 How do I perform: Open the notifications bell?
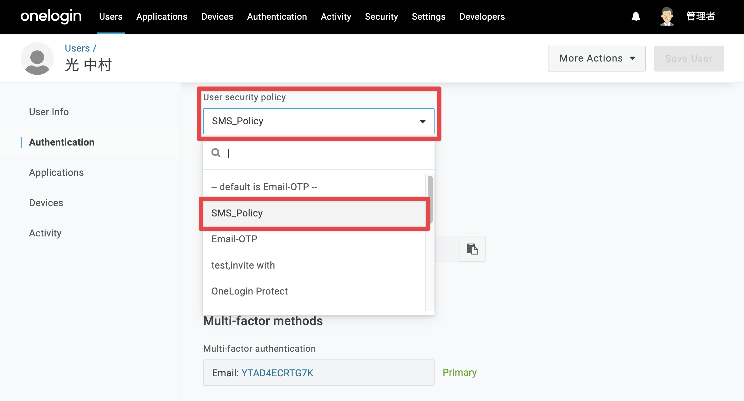(636, 16)
